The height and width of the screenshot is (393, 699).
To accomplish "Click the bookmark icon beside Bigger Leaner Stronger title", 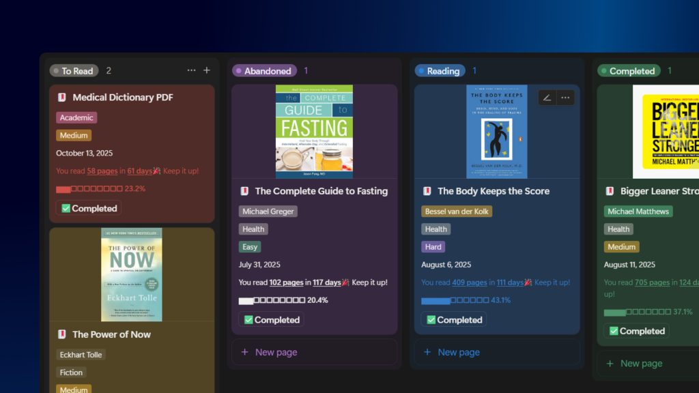I will pyautogui.click(x=610, y=191).
